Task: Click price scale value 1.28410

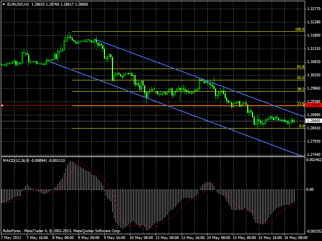Action: [x=314, y=128]
